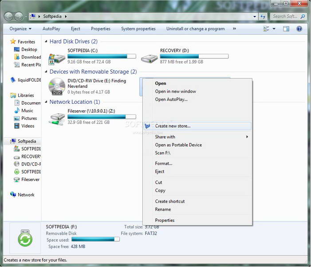
Task: Open the SOFTPEDIA (C:) drive icon
Action: pos(57,59)
